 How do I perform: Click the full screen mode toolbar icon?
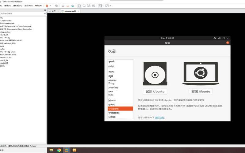tap(89, 6)
